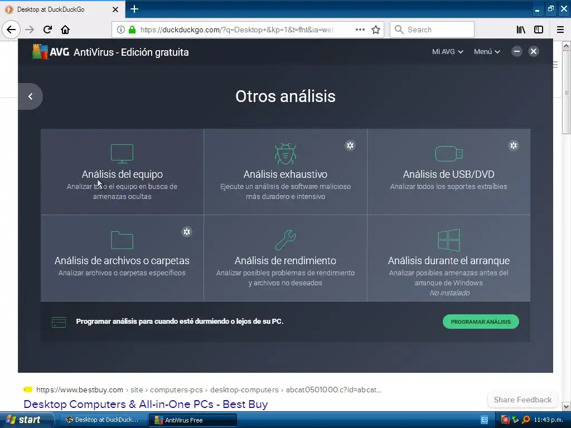Click the wrench icon of Análisis de rendimiento
Viewport: 571px width, 428px height.
[x=285, y=240]
